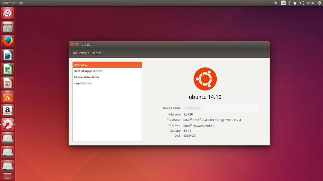Open the Ubuntu Dash search launcher

coord(8,13)
